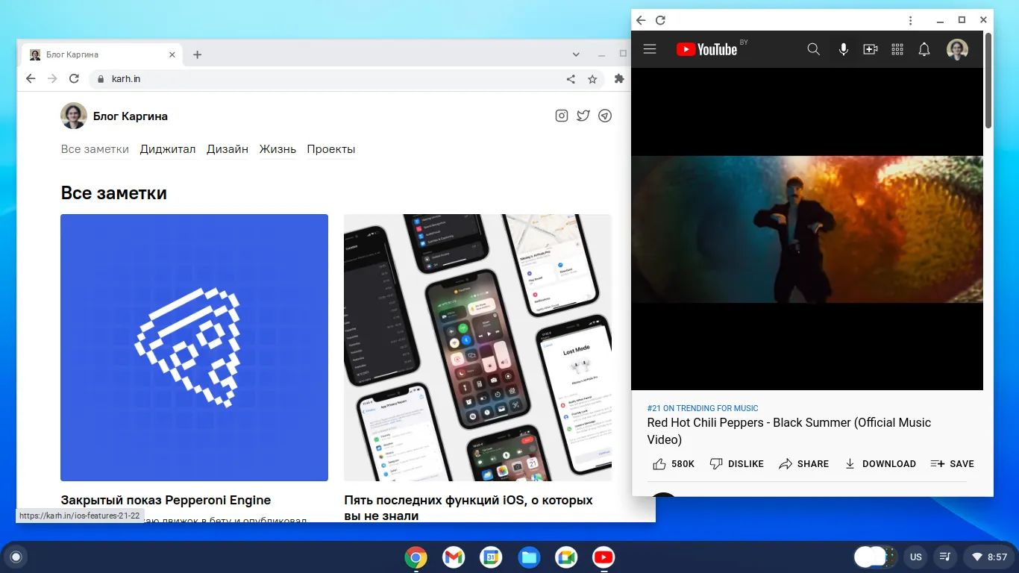Open media controls in shelf
1019x573 pixels.
point(945,557)
